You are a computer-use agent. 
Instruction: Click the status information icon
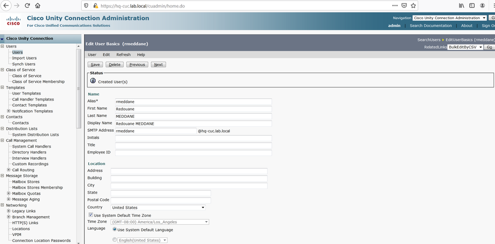click(93, 81)
